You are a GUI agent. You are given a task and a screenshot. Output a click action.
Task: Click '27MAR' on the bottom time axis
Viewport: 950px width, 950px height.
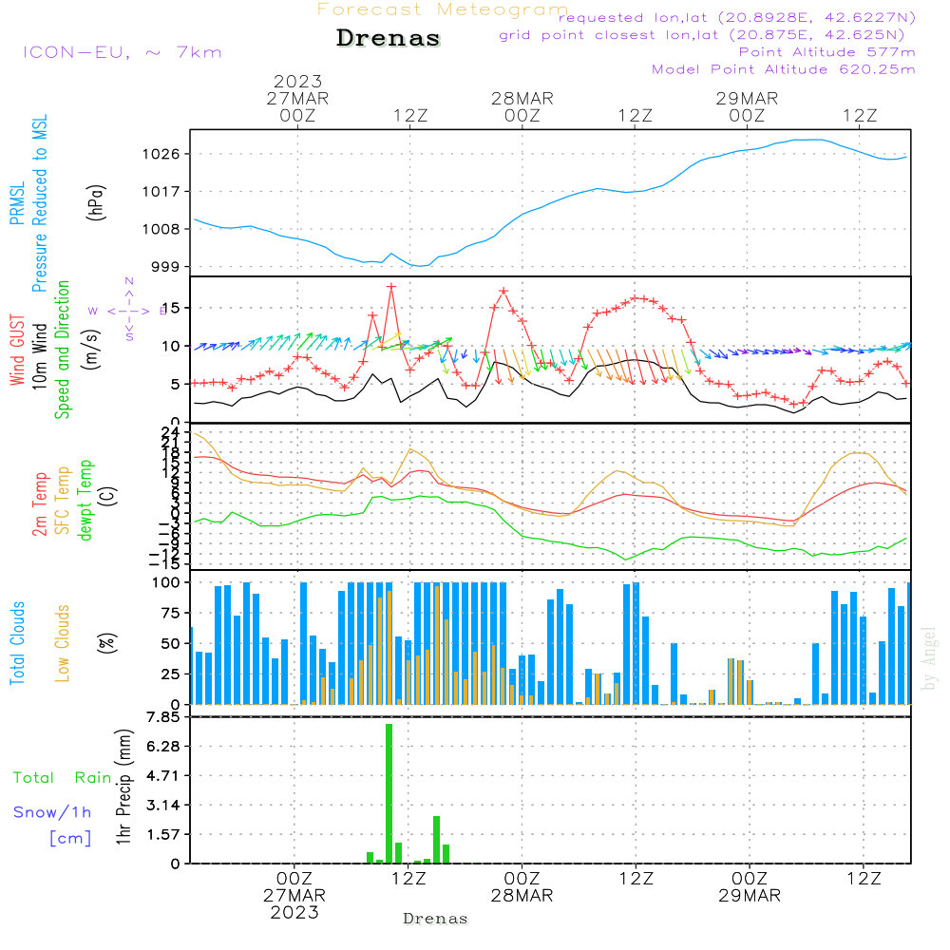click(294, 896)
